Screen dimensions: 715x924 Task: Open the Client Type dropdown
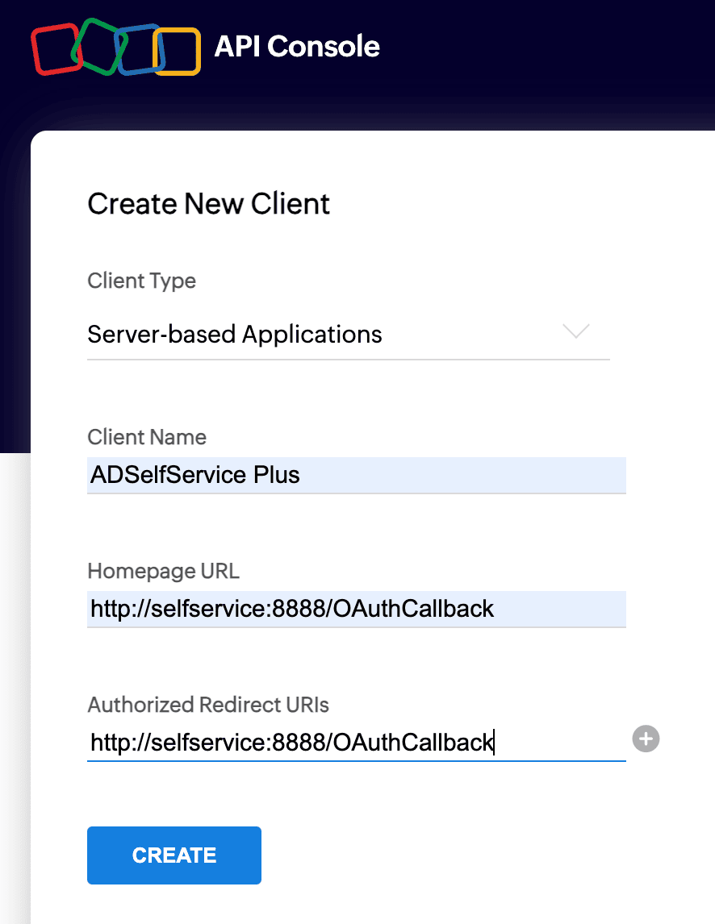point(347,334)
